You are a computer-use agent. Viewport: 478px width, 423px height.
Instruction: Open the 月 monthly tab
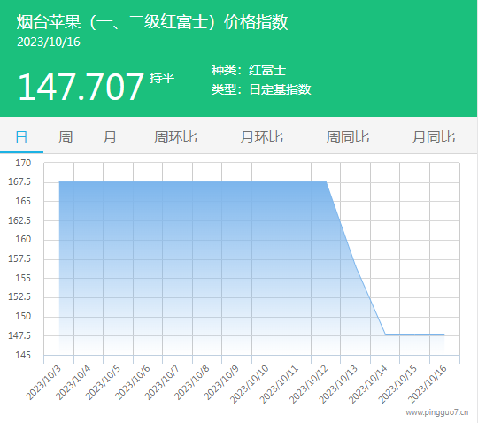(110, 137)
